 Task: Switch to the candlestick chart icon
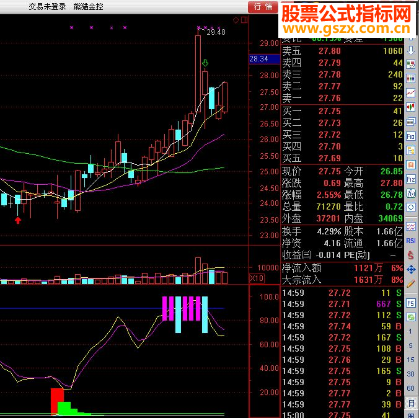point(411,107)
